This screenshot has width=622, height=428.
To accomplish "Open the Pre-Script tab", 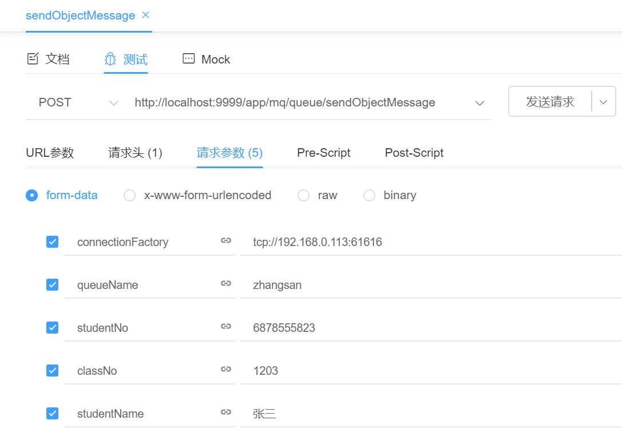I will (x=323, y=153).
